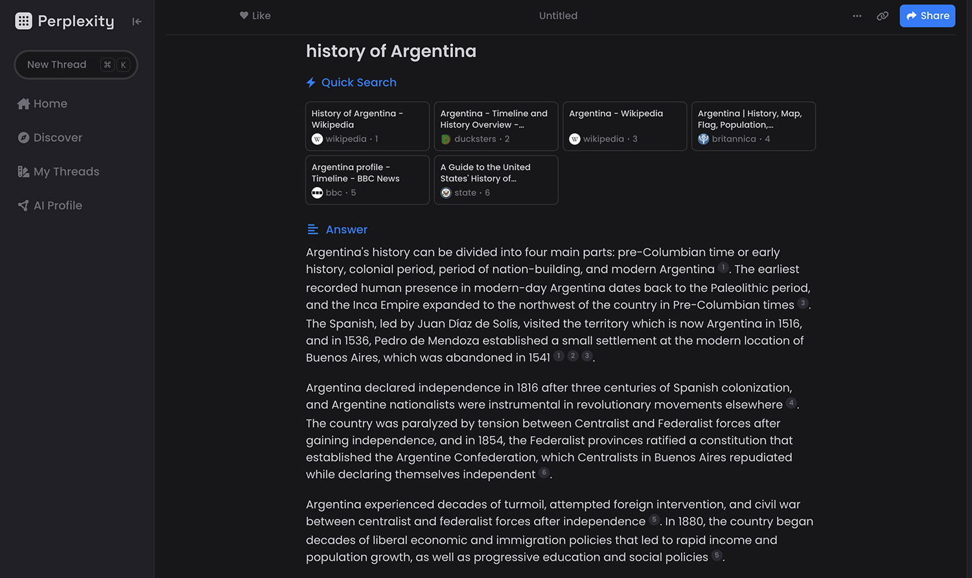
Task: Copy the thread link via chain icon
Action: tap(883, 16)
